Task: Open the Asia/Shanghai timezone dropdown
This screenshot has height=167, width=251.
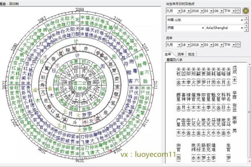Action: pyautogui.click(x=242, y=28)
